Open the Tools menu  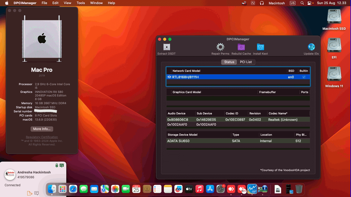coord(81,3)
